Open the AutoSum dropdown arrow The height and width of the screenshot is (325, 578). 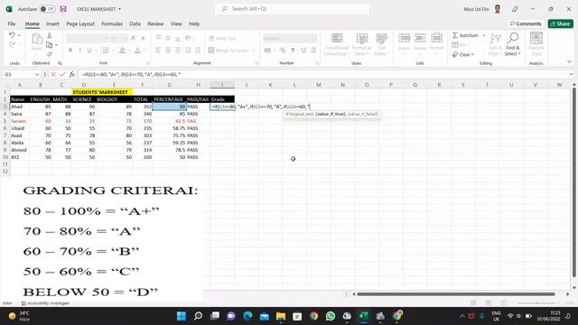[484, 35]
